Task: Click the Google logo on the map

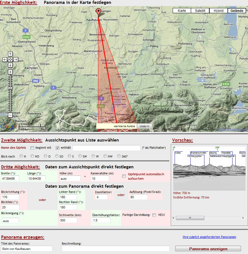Action: tap(8, 127)
